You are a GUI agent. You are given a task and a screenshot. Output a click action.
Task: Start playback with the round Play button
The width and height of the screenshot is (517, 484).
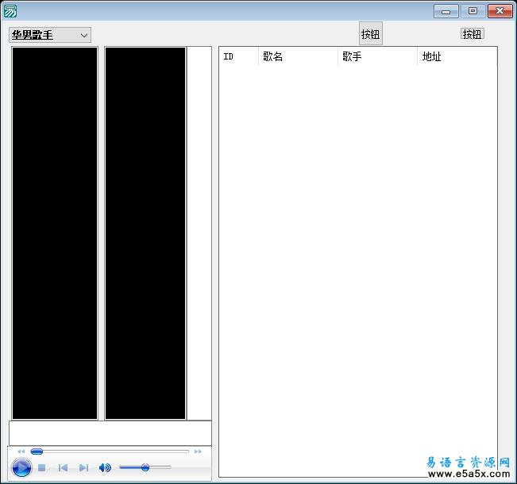coord(21,467)
